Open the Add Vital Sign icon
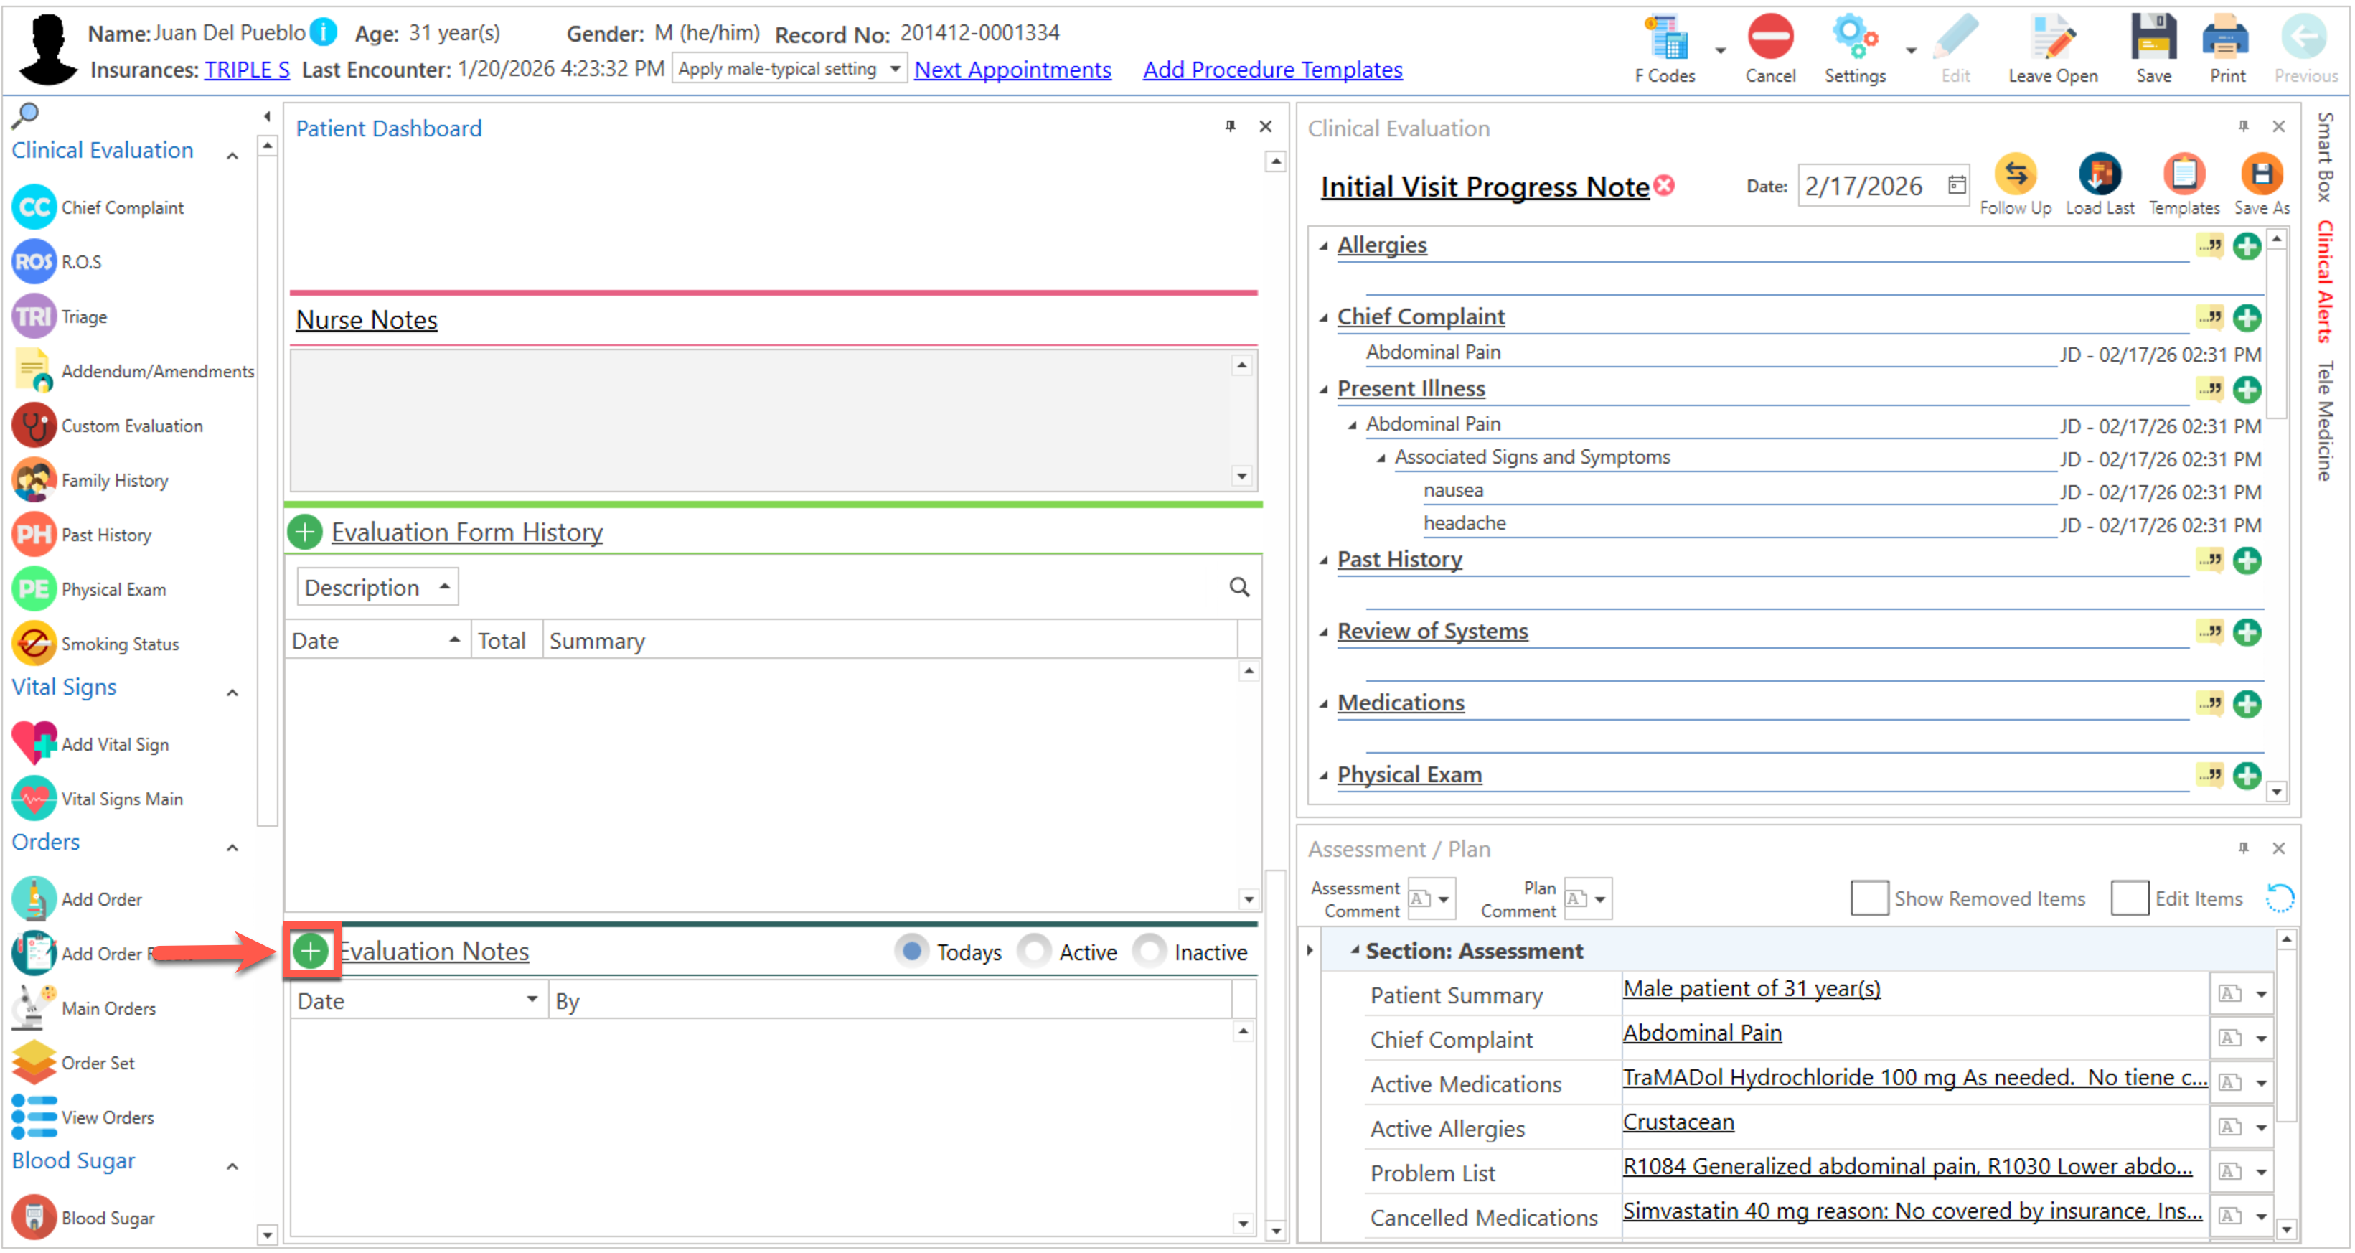This screenshot has height=1253, width=2355. [x=34, y=743]
